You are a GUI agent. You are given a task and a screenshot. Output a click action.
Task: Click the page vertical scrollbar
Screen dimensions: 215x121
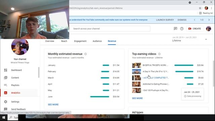pos(213,74)
